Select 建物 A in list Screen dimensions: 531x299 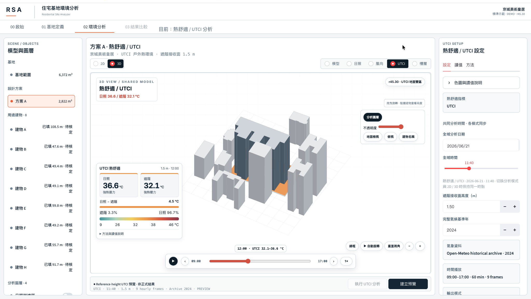[x=41, y=130]
